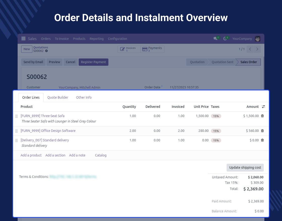Open the Reporting menu
Screen dimensions: 282x221
(x=97, y=39)
